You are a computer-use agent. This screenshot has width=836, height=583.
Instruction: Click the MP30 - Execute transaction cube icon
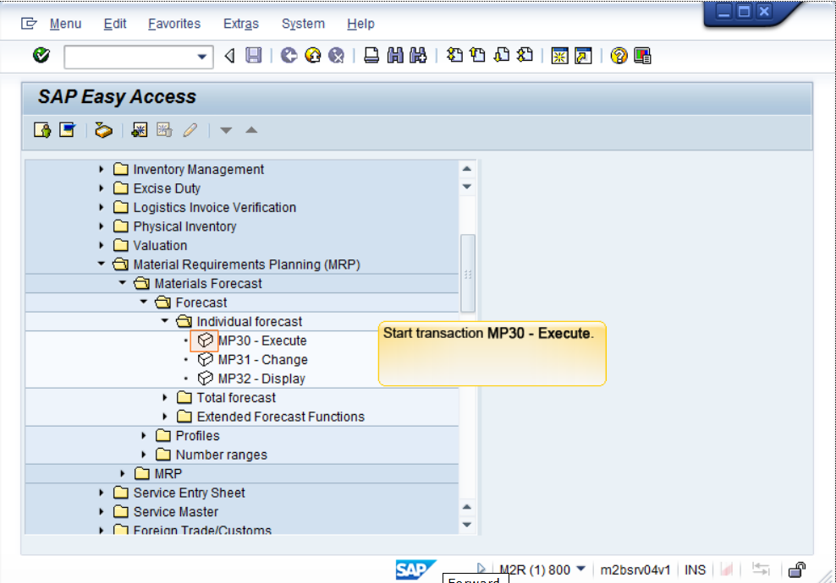[x=205, y=341]
